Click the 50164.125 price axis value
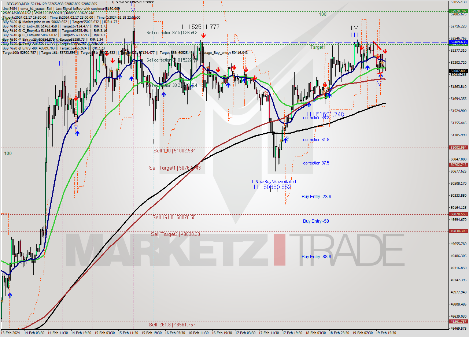 pyautogui.click(x=458, y=207)
